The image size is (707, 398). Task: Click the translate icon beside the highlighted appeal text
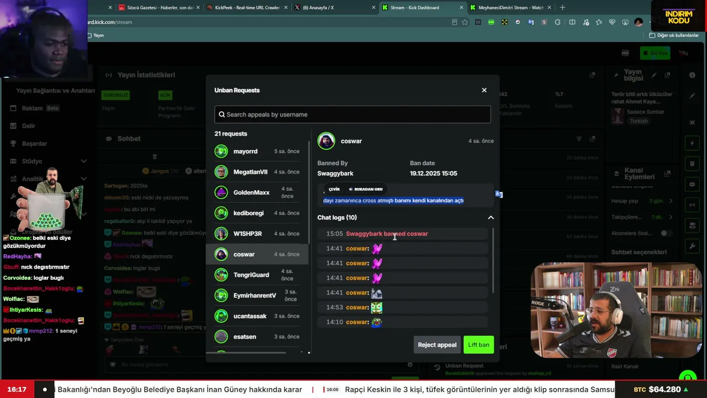pyautogui.click(x=499, y=194)
